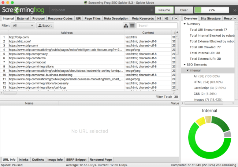Viewport: 238px width, 167px height.
Task: Click the 22% crawl progress bar
Action: click(x=212, y=10)
